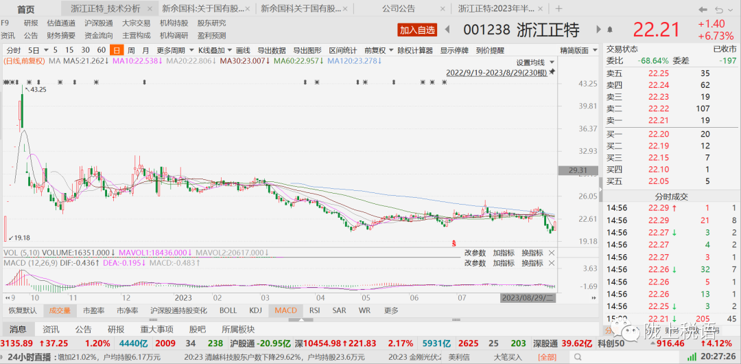Click the undo curved arrow icon at top right
The height and width of the screenshot is (364, 741).
click(x=719, y=8)
